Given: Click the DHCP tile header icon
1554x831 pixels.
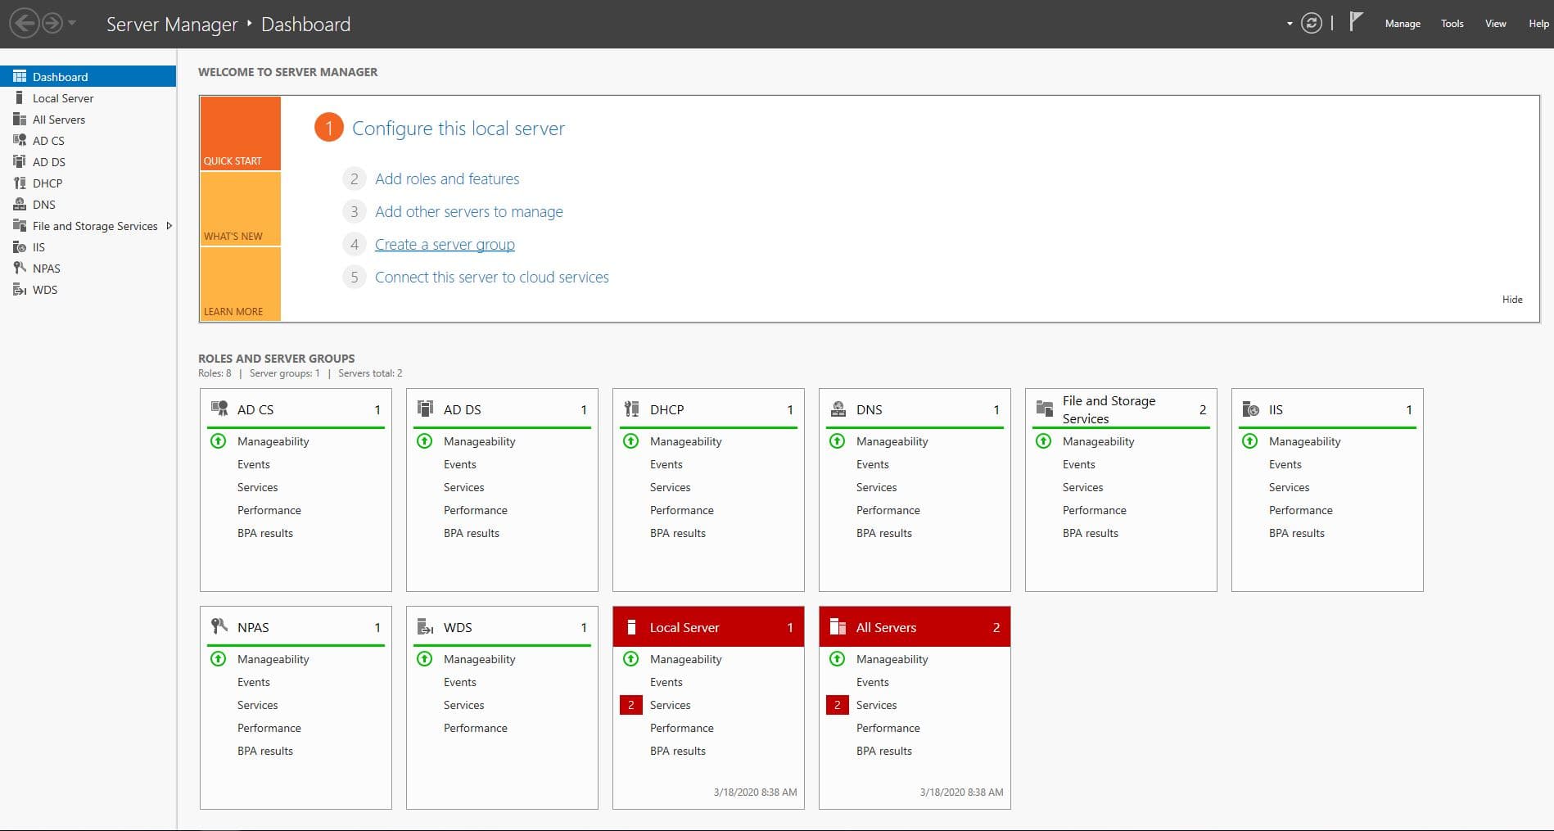Looking at the screenshot, I should (632, 409).
